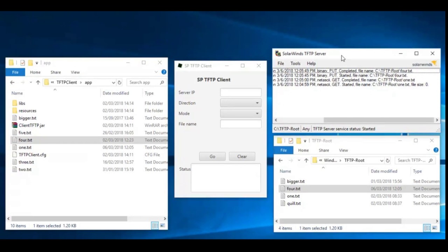
Task: Click horizontal scrollbar in app window
Action: pyautogui.click(x=69, y=218)
